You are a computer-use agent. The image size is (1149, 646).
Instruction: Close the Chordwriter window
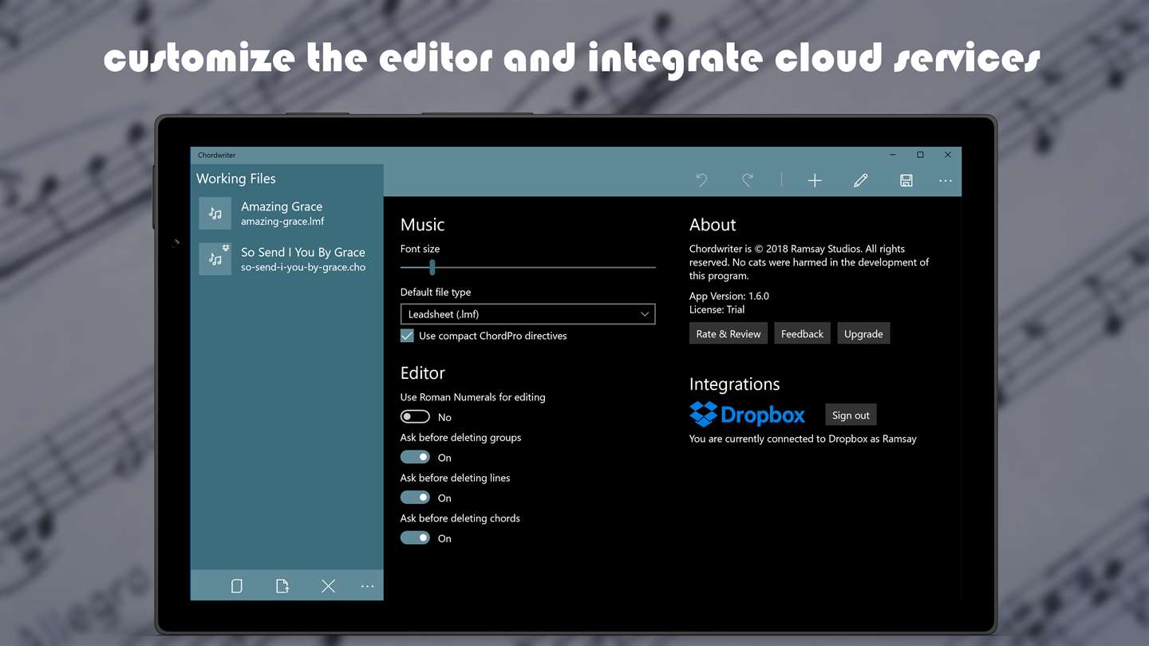coord(948,155)
